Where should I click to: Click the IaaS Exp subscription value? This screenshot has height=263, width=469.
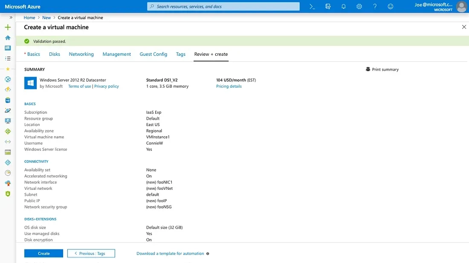coord(154,112)
